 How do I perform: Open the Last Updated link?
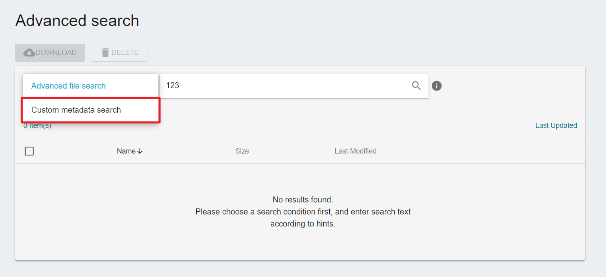point(556,125)
